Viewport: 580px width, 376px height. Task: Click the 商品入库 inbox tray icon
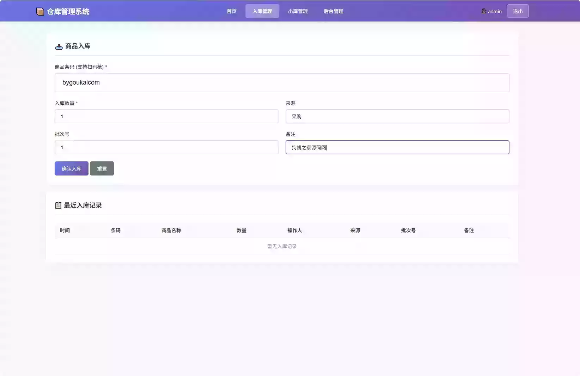tap(59, 47)
